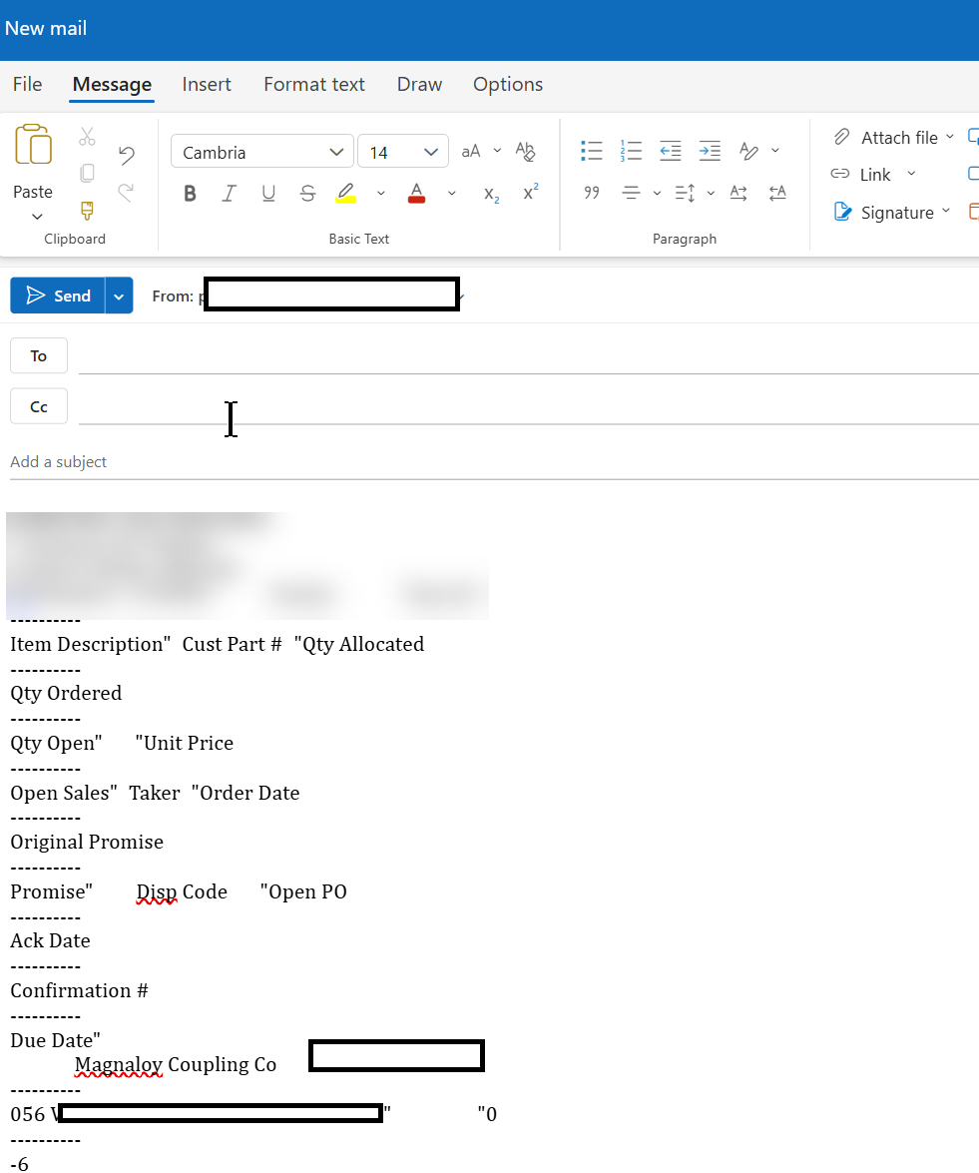Click the Send button
979x1173 pixels.
pyautogui.click(x=58, y=295)
